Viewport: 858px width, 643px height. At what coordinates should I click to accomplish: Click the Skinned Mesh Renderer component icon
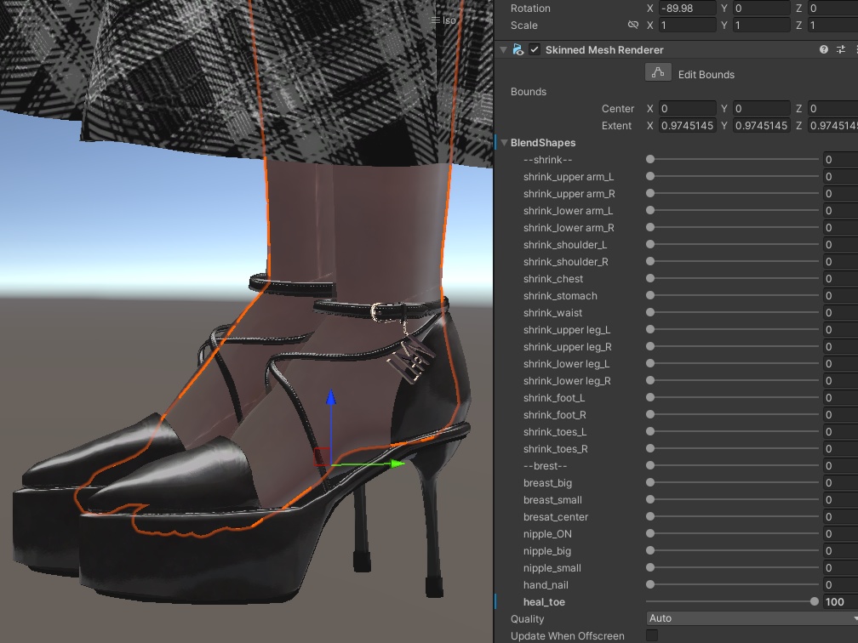(x=518, y=50)
